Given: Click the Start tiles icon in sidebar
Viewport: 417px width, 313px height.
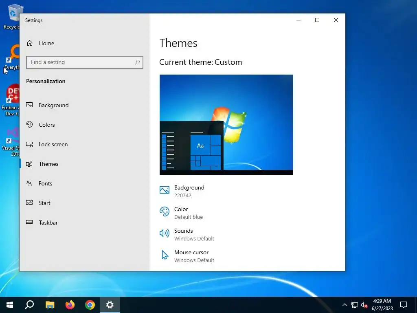Looking at the screenshot, I should (29, 203).
